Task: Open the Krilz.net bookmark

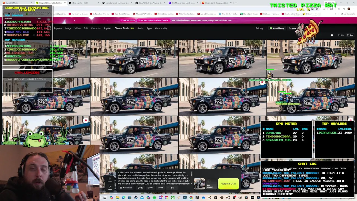Action: coord(308,14)
